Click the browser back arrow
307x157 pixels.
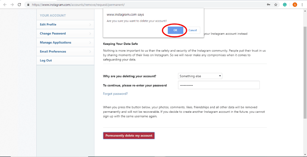[x=5, y=5]
